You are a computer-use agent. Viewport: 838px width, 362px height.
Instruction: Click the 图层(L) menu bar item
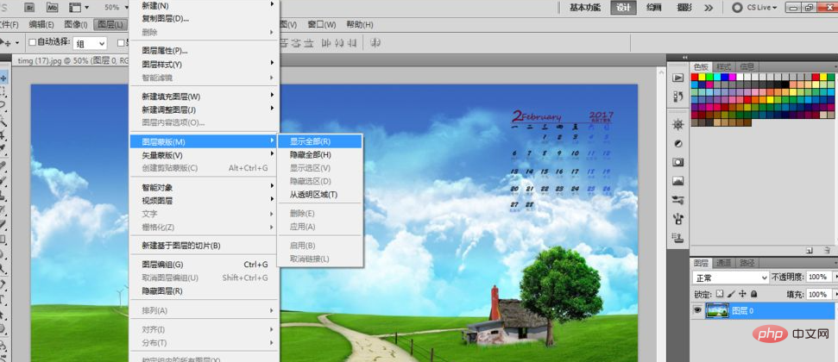pyautogui.click(x=110, y=24)
